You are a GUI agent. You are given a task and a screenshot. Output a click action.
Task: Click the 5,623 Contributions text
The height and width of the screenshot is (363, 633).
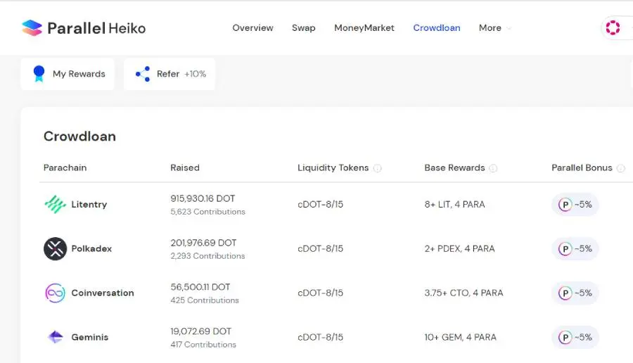(207, 212)
